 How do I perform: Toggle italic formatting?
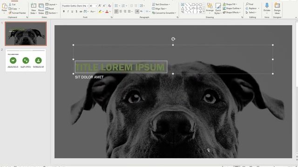click(68, 12)
